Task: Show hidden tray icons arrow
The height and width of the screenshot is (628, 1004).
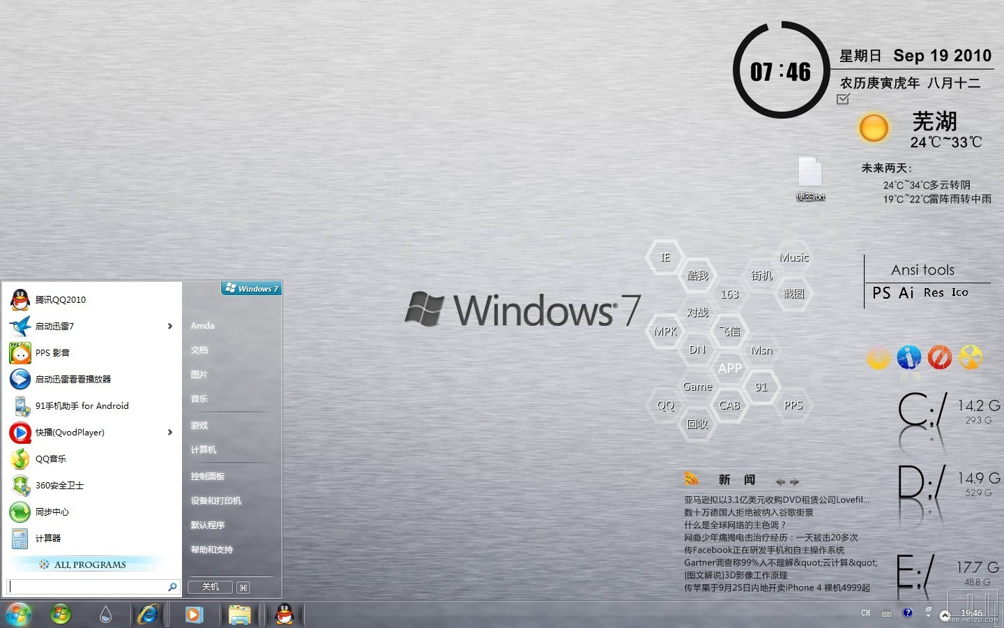Action: 945,615
